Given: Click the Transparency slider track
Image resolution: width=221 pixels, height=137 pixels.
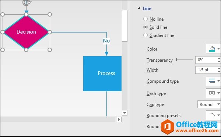Looking at the screenshot, I should [x=185, y=60].
